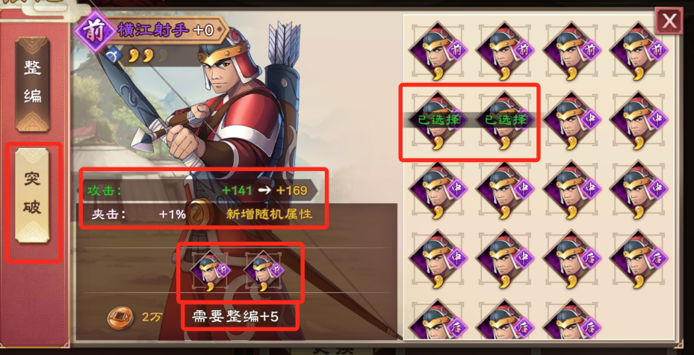Close the panel with the X button
The height and width of the screenshot is (355, 694).
669,20
